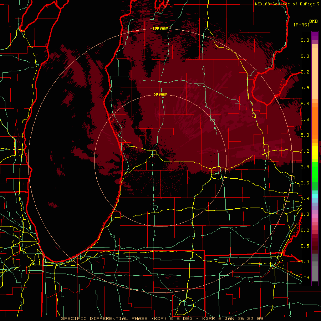The height and width of the screenshot is (321, 321).
Task: Click the "100 NMI" range ring label
Action: coord(160,28)
